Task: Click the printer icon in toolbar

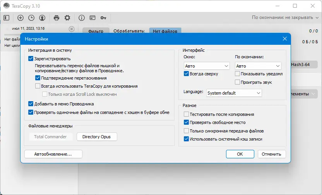Action: [x=57, y=18]
